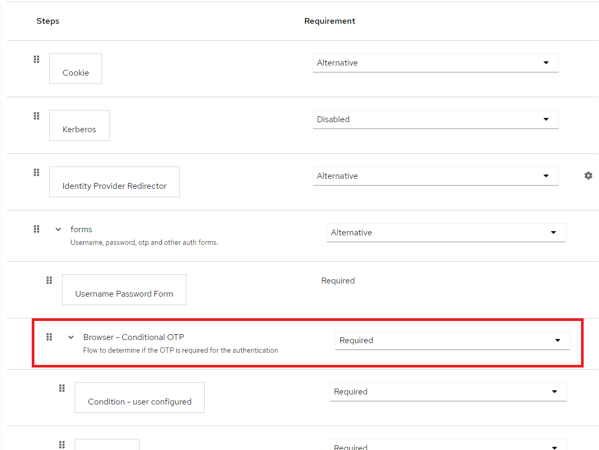Click the drag handle beside Cookie
Viewport: 599px width, 450px height.
[36, 59]
